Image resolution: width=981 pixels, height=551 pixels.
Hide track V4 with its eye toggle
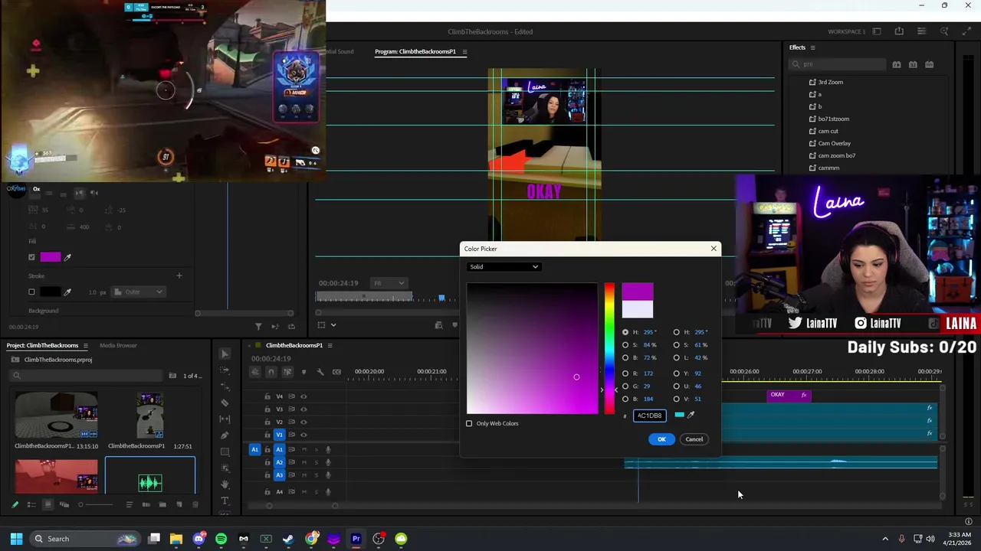(303, 396)
